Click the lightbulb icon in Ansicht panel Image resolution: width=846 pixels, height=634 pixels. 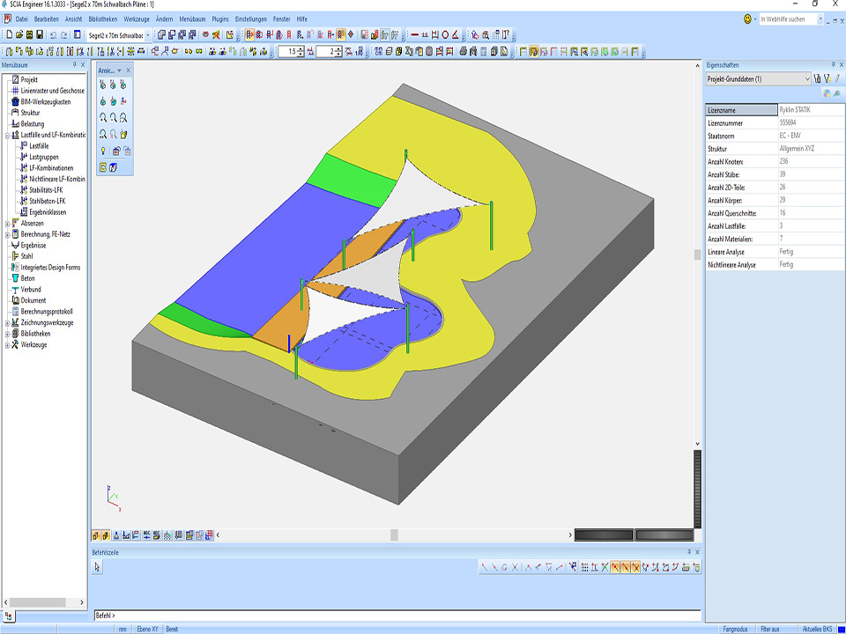tap(103, 151)
